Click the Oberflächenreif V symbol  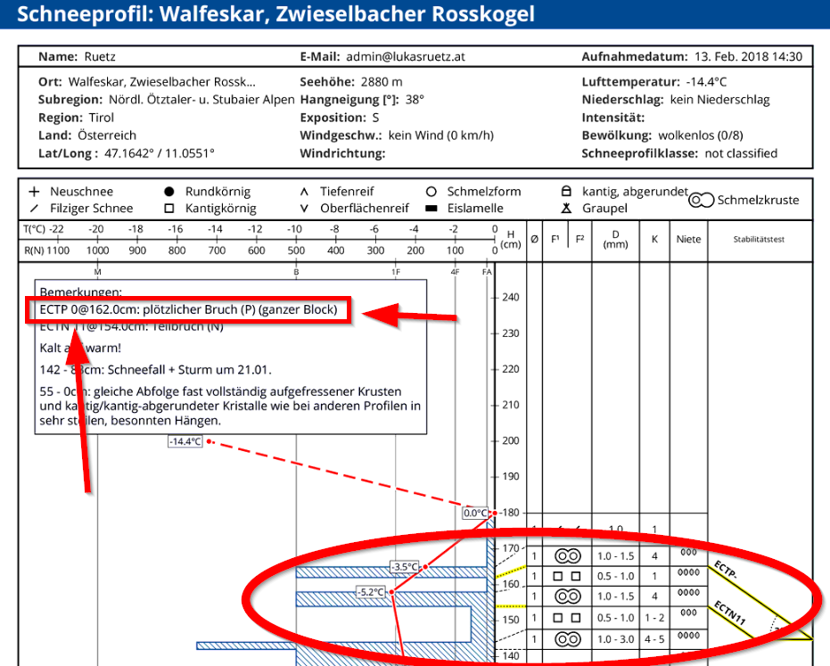[304, 209]
